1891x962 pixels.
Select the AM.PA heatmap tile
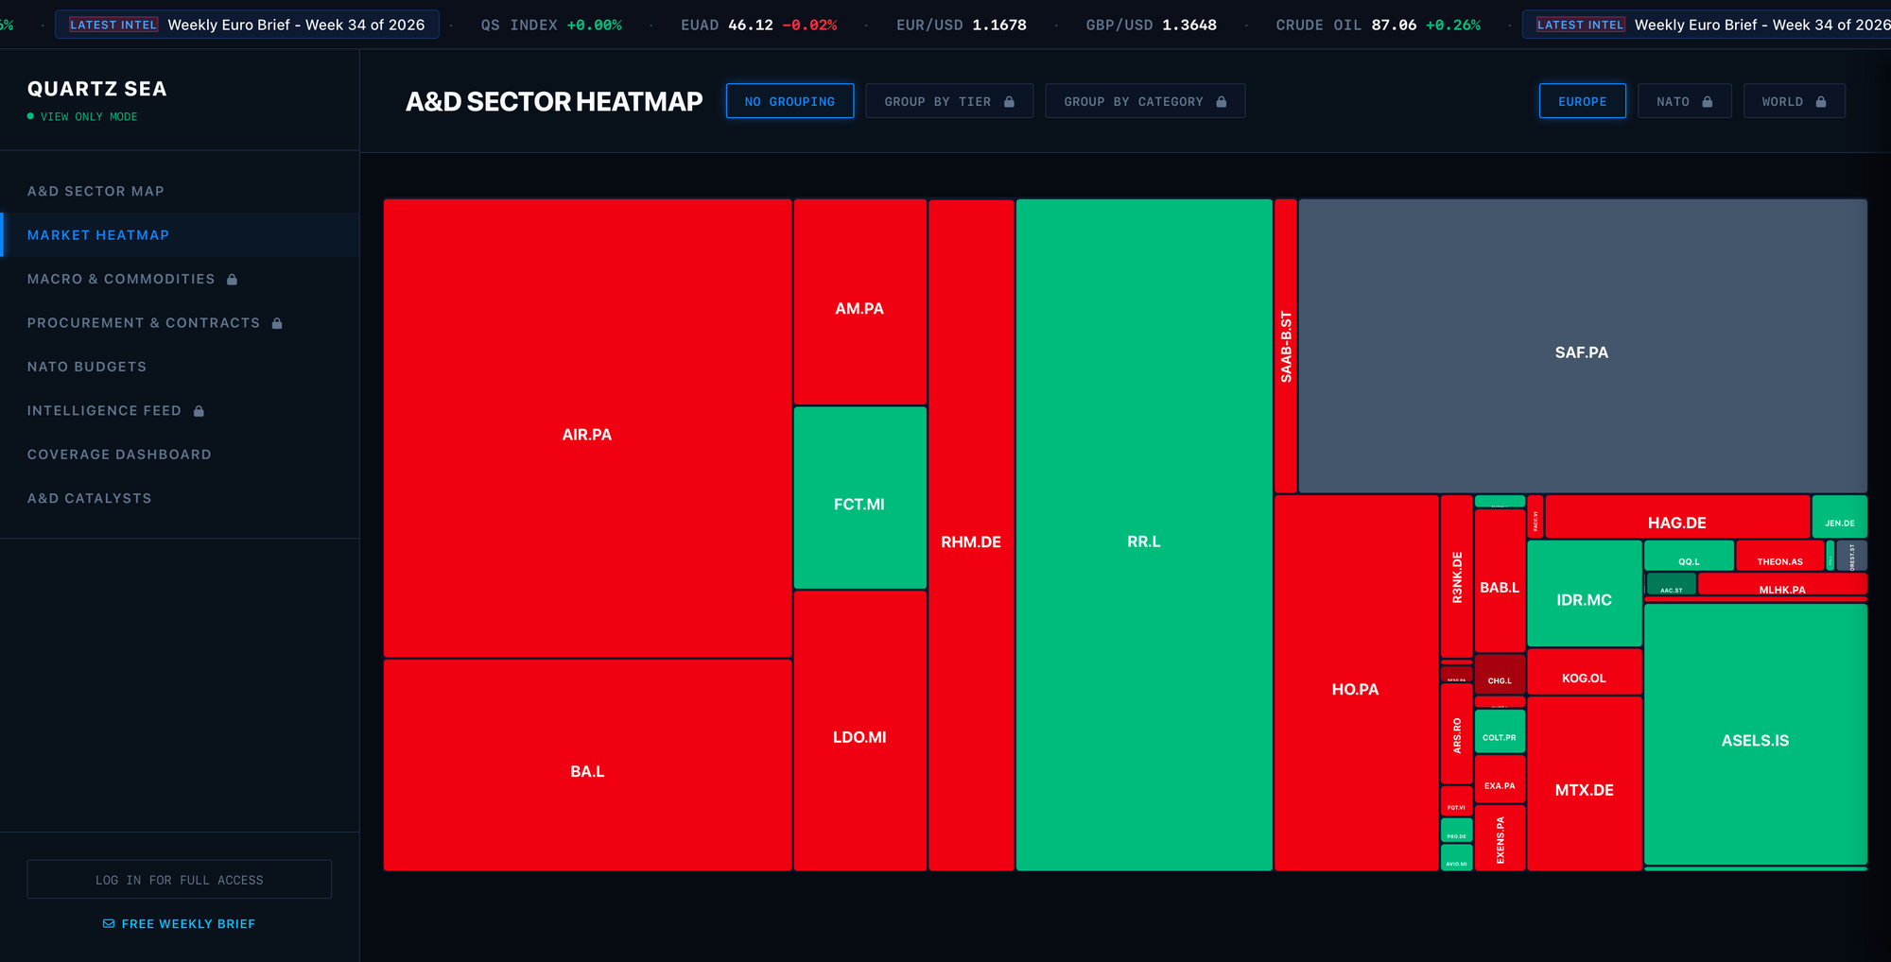coord(859,302)
